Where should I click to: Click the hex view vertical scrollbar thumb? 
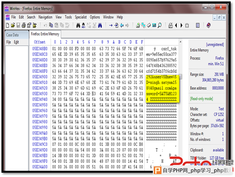pos(181,77)
